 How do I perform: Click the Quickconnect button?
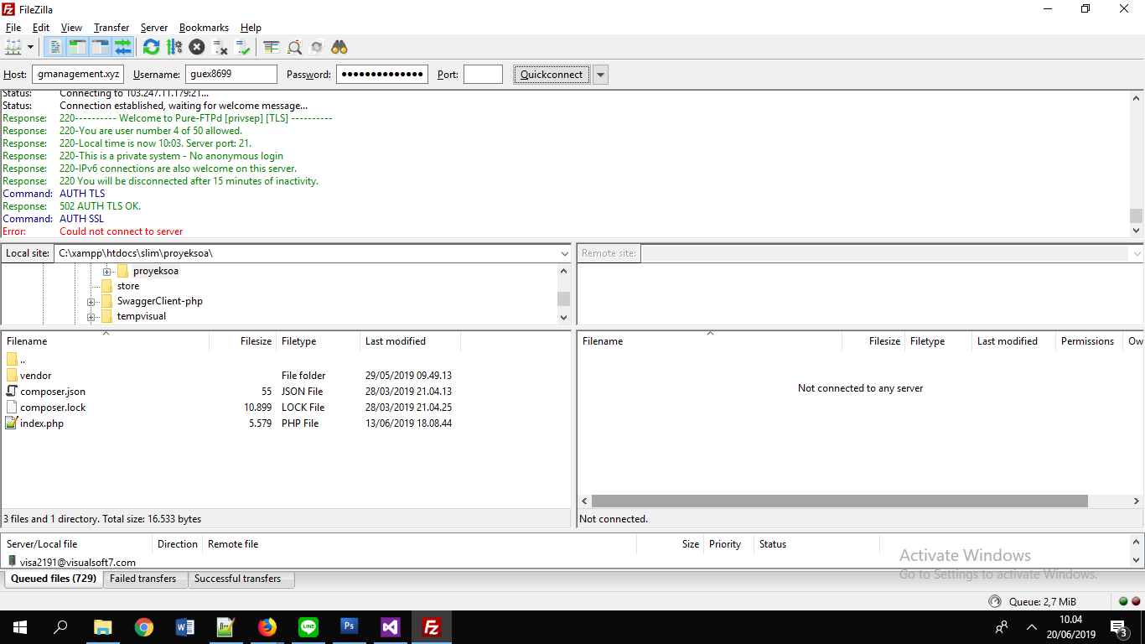tap(552, 75)
